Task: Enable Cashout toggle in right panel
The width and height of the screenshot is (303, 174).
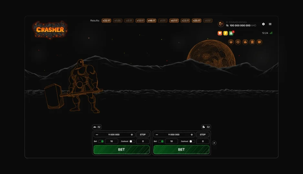Action: pos(192,141)
